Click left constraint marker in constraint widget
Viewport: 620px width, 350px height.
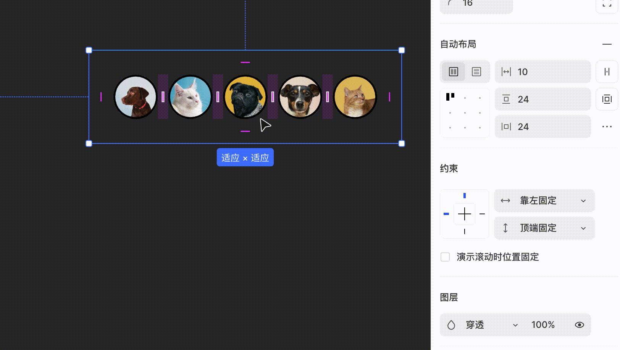[446, 214]
